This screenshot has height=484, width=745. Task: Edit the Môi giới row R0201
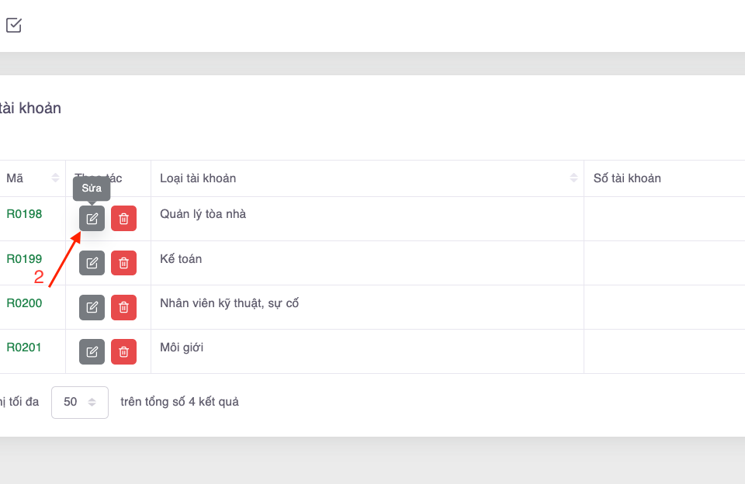click(x=92, y=351)
